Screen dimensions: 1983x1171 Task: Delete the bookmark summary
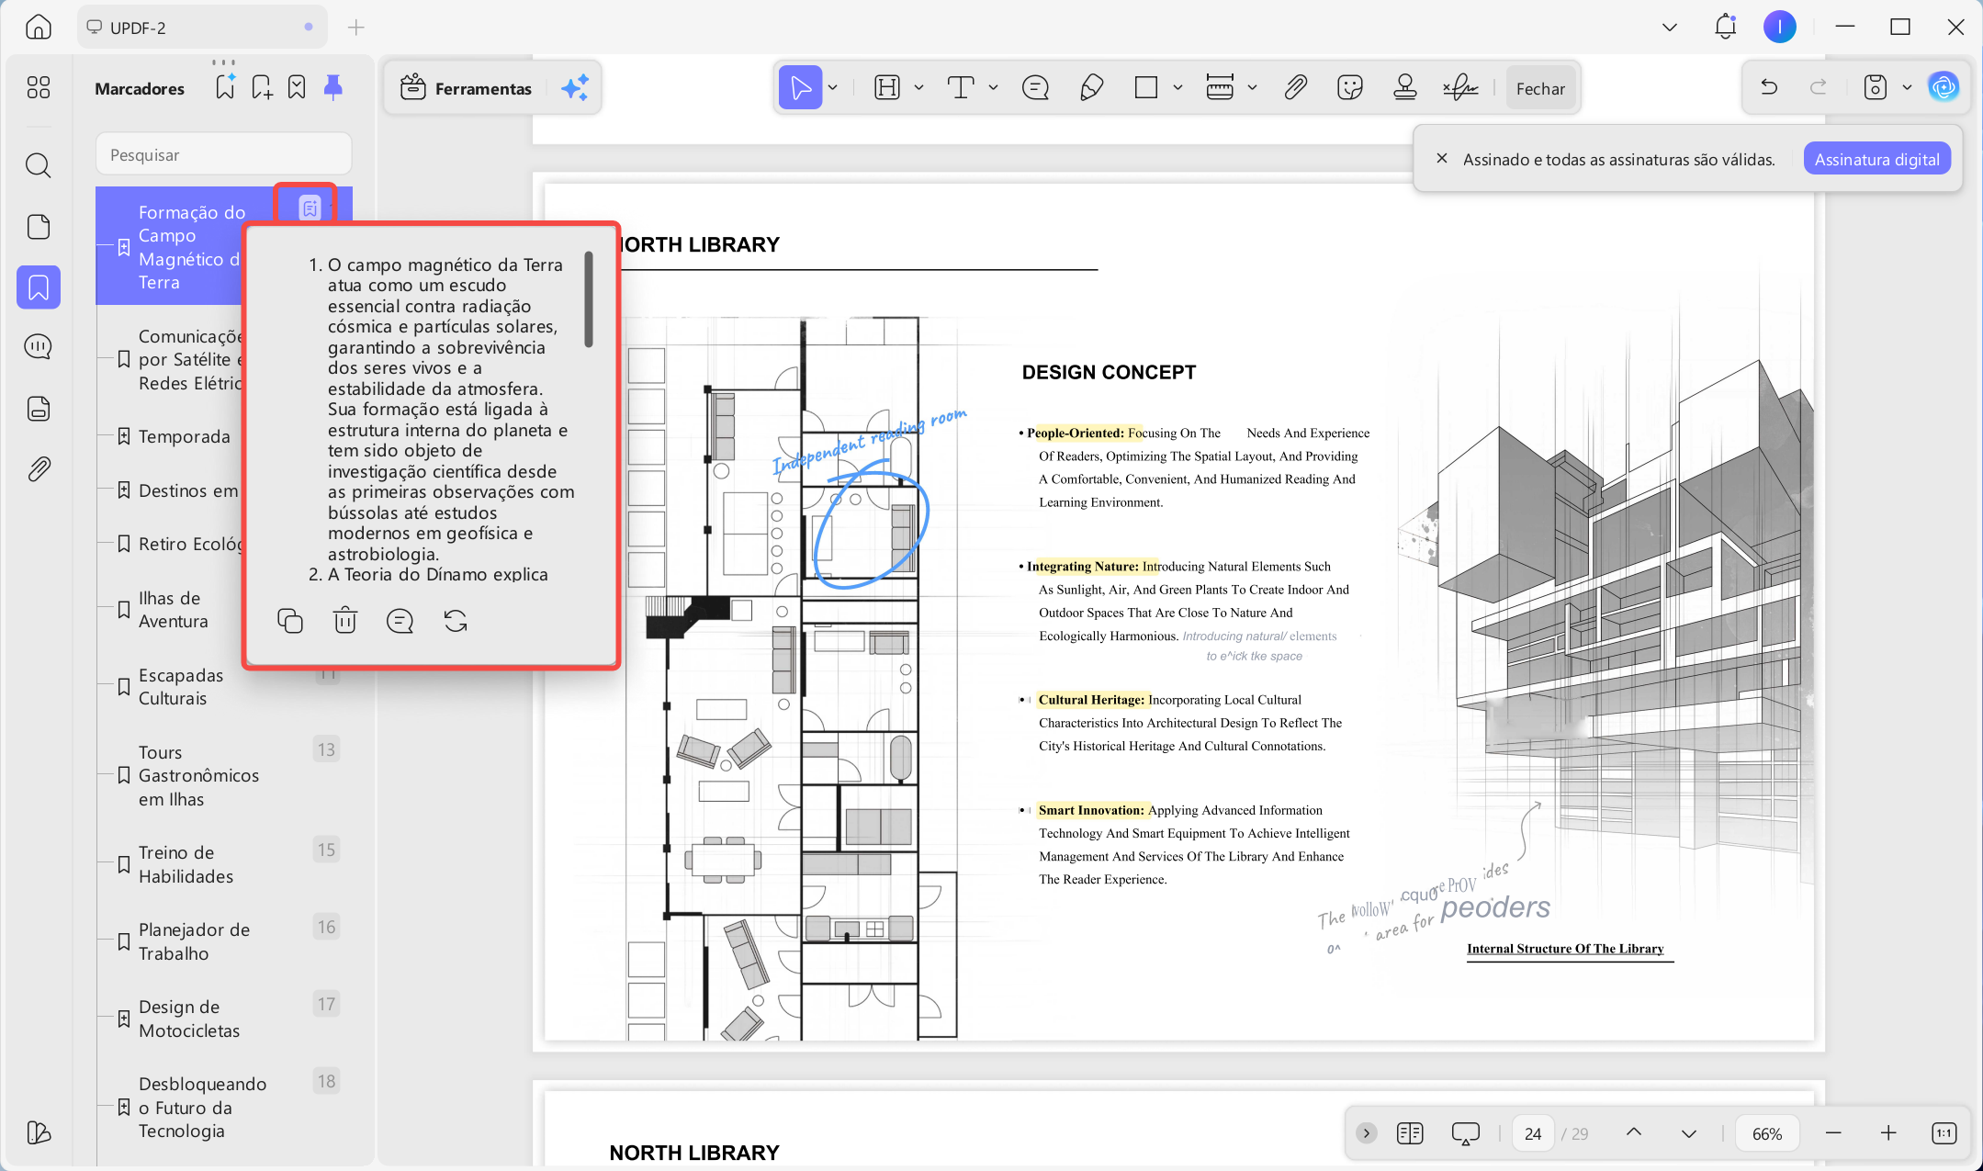[345, 621]
